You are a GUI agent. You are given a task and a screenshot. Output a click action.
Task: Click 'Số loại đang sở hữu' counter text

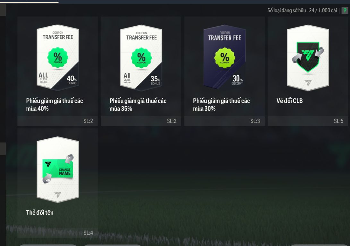[302, 11]
